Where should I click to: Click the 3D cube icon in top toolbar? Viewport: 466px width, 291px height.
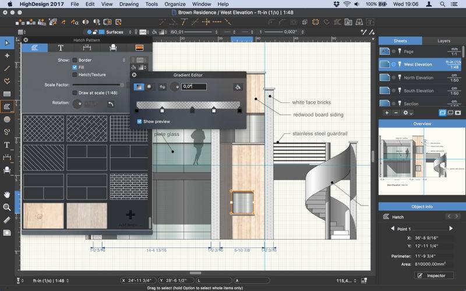click(x=305, y=22)
